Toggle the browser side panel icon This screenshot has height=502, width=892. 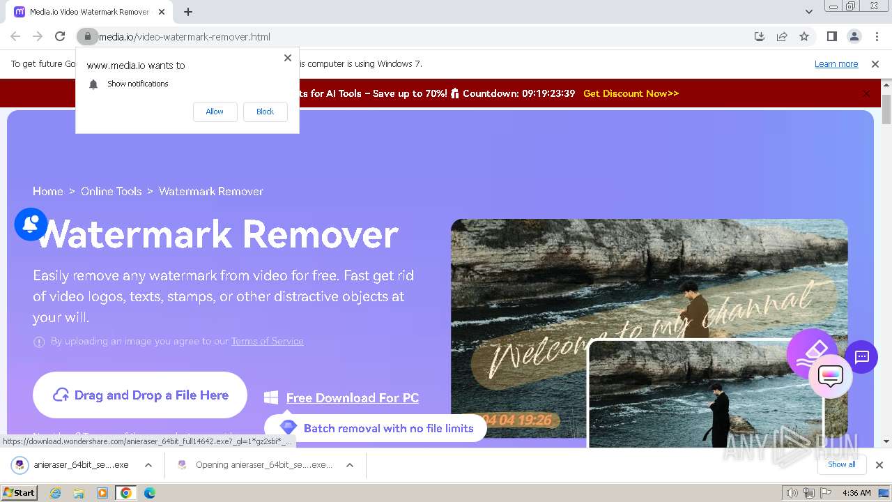point(831,37)
